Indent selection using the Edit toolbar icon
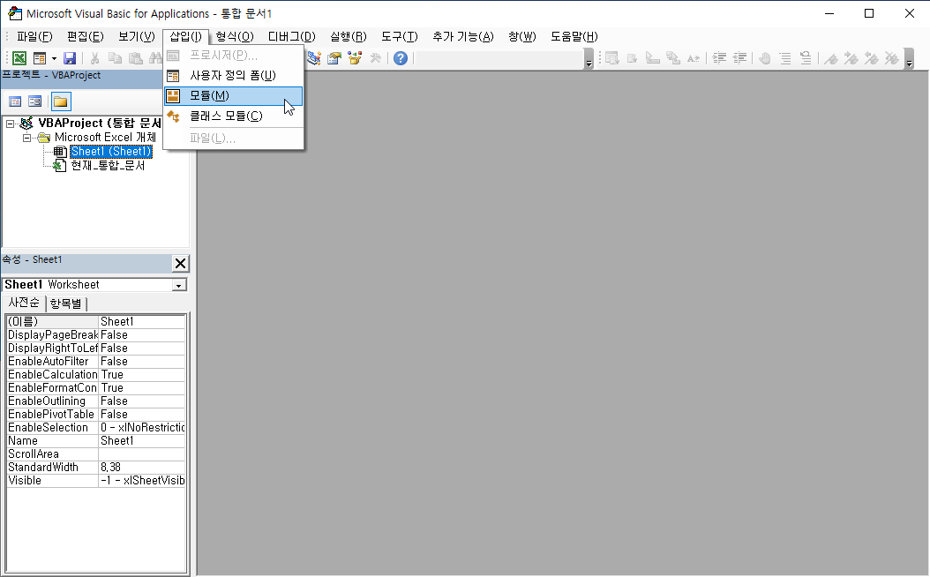 (x=719, y=58)
